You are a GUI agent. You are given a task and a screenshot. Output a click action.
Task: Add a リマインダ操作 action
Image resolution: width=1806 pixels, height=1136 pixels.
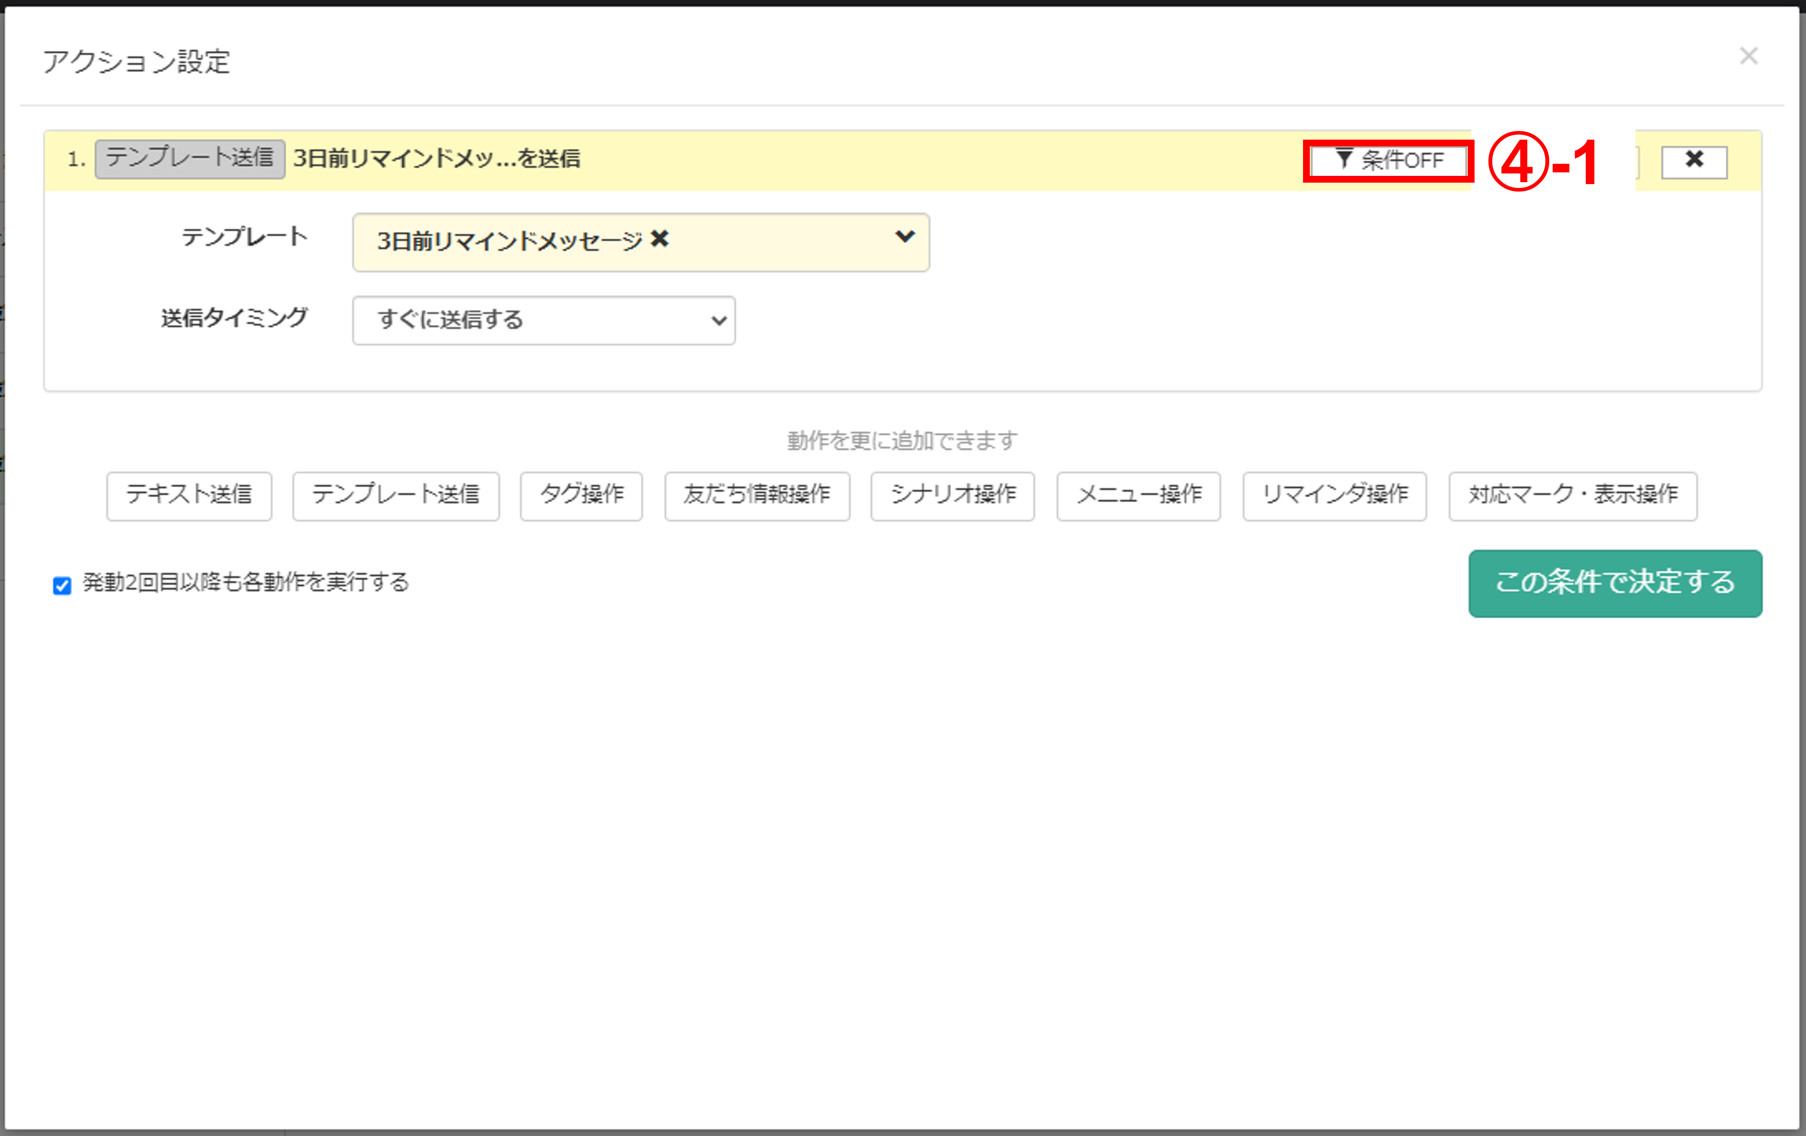coord(1334,496)
